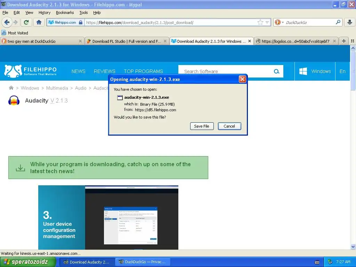Click the 7:27 AM clock
Viewport: 356px width, 267px height.
pyautogui.click(x=343, y=262)
